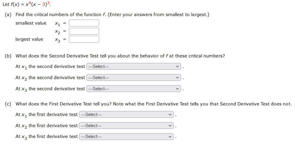Click the x₁ smallest value input field

click(x=84, y=23)
